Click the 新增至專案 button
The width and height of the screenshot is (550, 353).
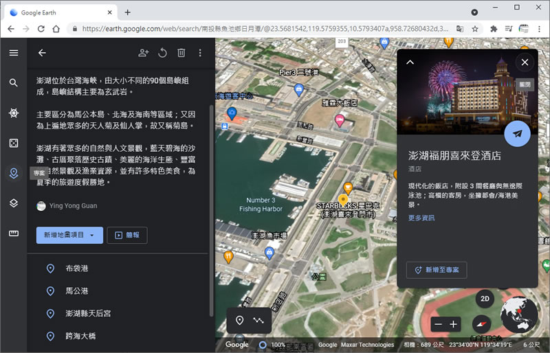(437, 270)
